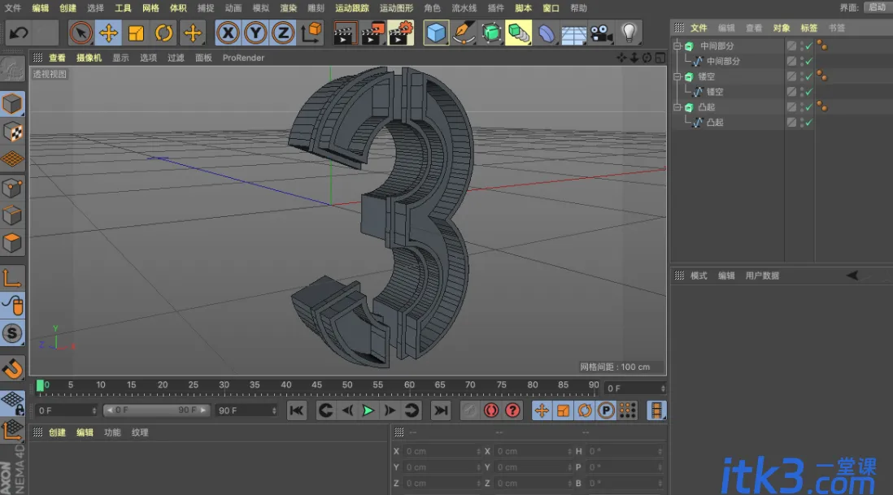Switch to Edges mode in the left toolbar
The image size is (893, 495).
(12, 215)
